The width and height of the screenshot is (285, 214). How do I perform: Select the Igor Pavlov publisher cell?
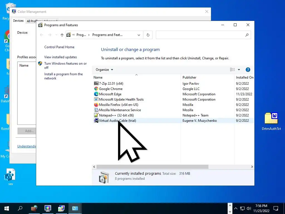[191, 84]
